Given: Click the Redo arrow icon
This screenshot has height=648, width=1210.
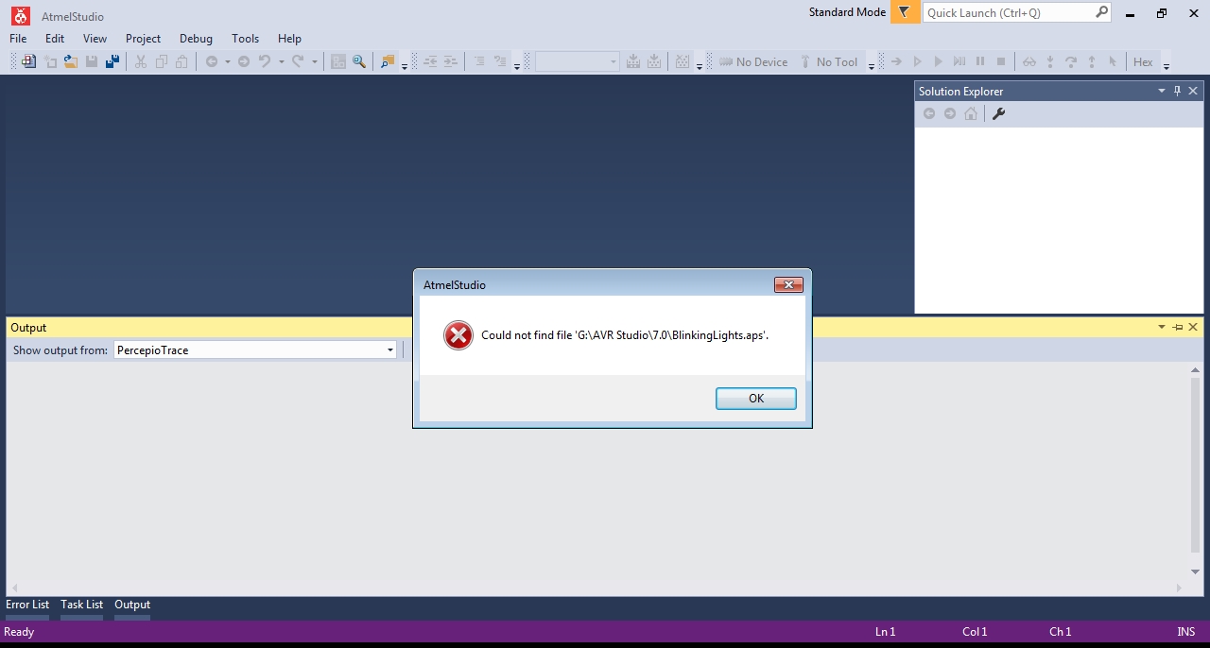Looking at the screenshot, I should coord(298,61).
